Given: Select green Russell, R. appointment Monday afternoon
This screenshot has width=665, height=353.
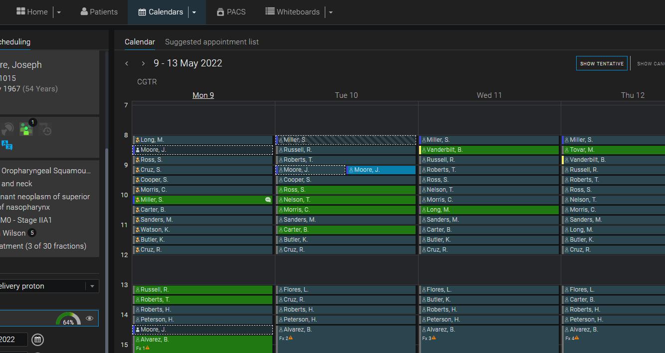Looking at the screenshot, I should [203, 290].
